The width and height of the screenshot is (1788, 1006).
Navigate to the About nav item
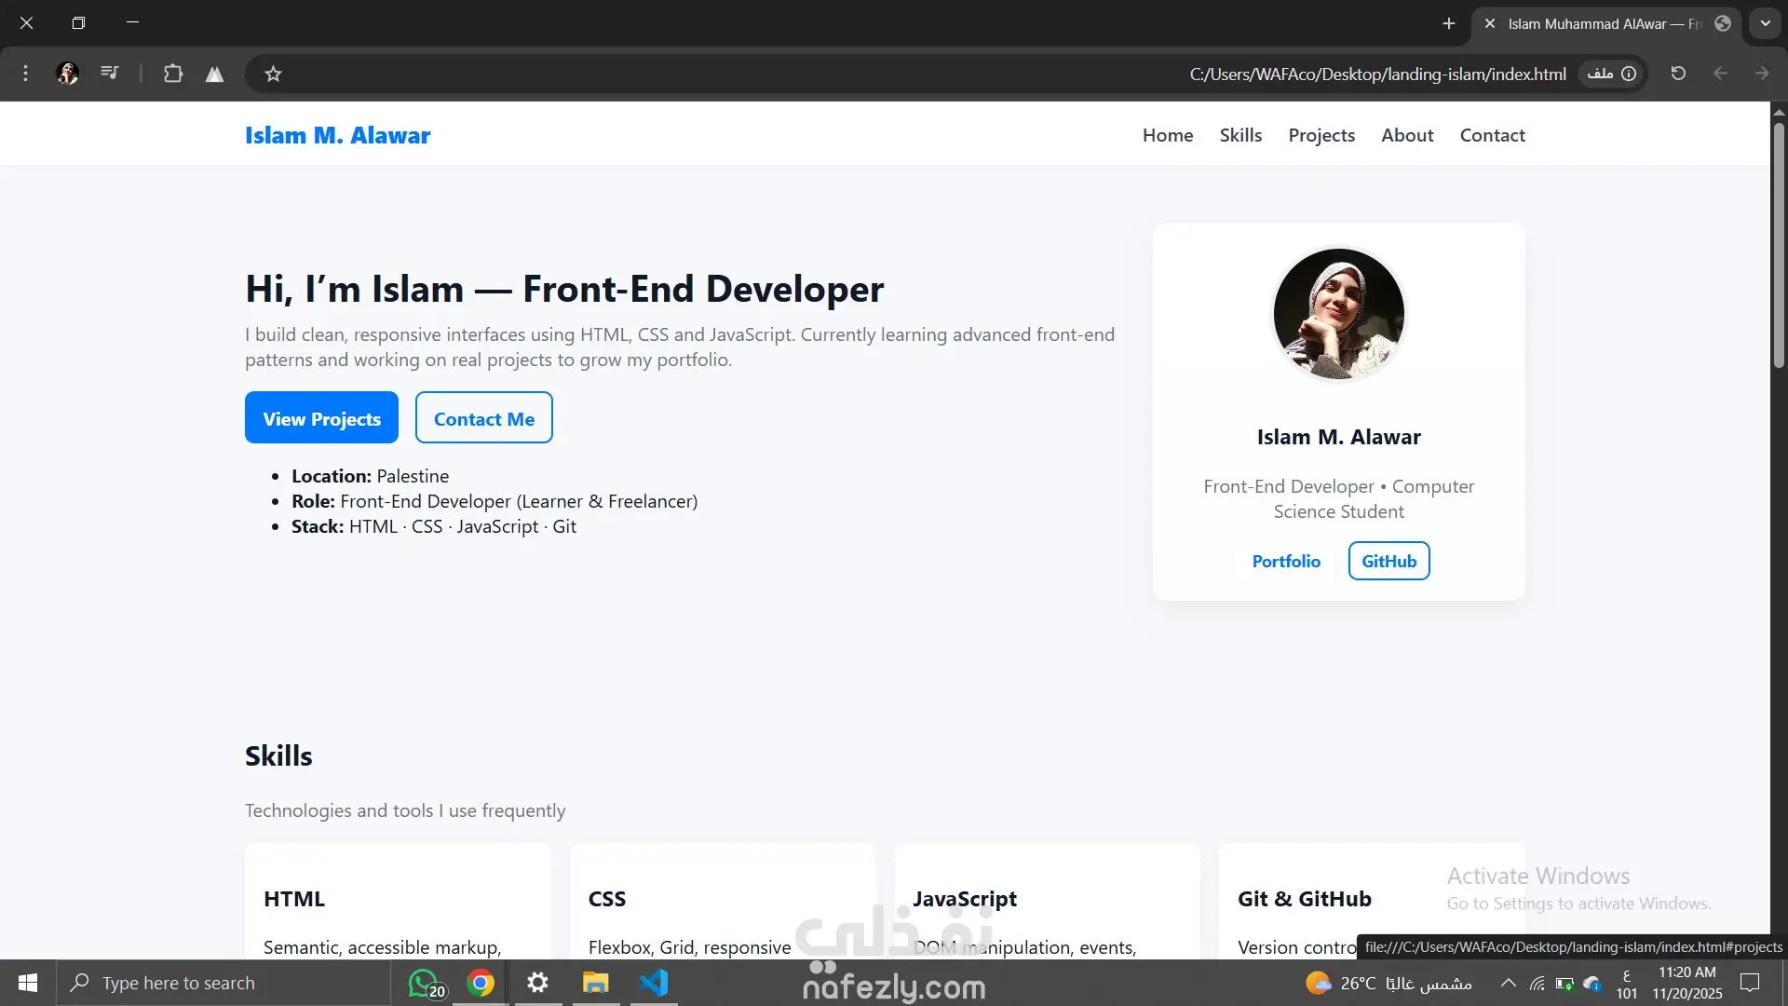pyautogui.click(x=1407, y=135)
